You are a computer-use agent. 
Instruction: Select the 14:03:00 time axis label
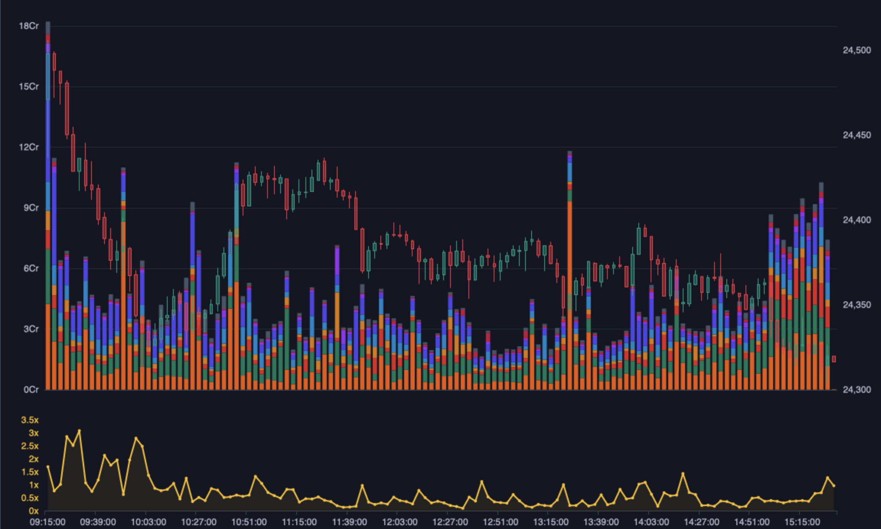pos(651,522)
